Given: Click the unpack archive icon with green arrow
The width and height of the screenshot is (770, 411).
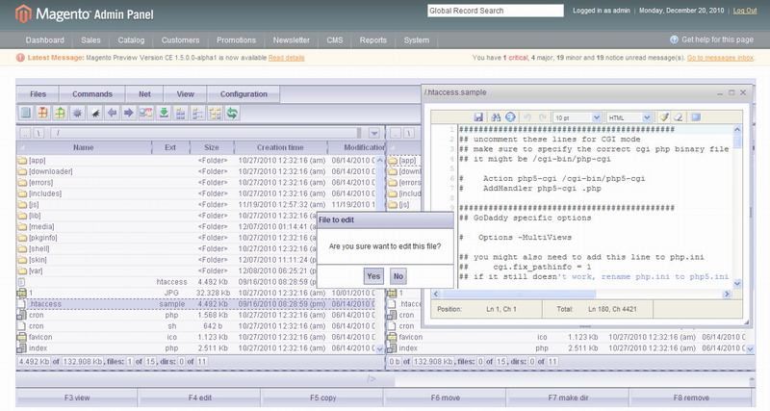Looking at the screenshot, I should tap(60, 113).
